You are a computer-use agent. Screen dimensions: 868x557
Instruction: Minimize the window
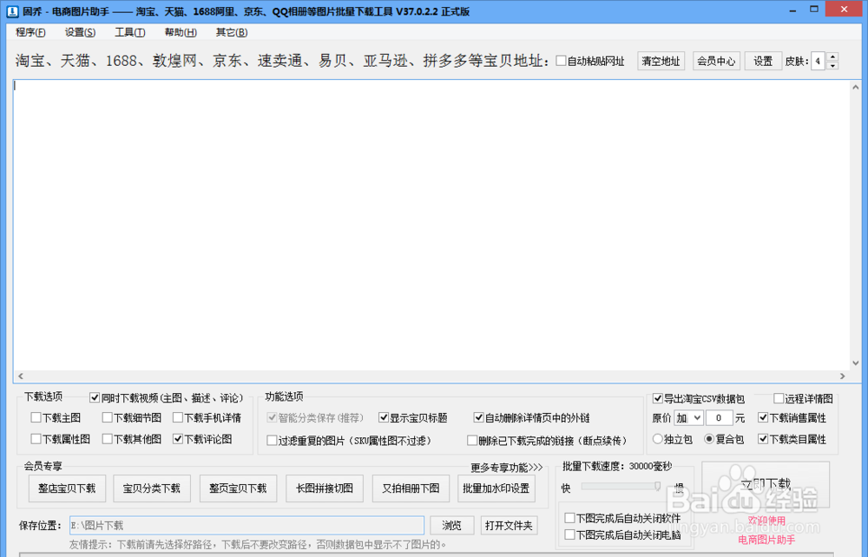792,10
